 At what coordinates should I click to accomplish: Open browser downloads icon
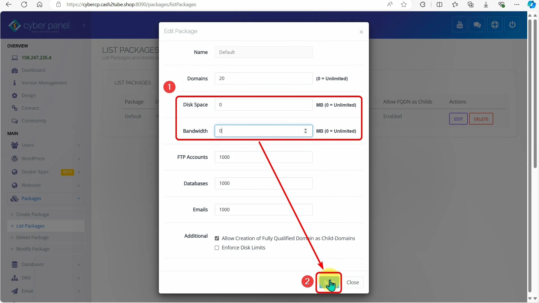pos(486,4)
